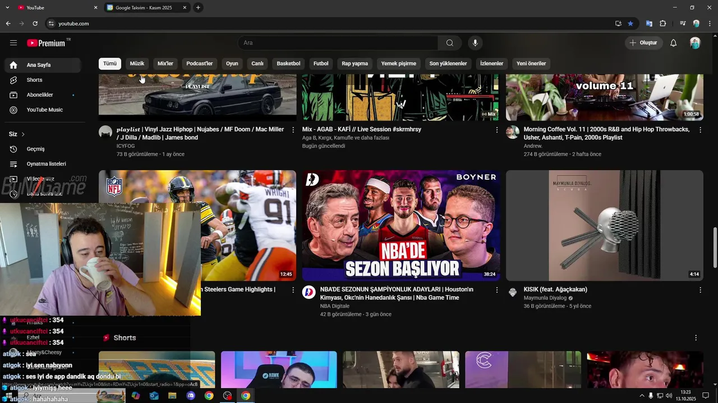Open Mix - AGAB - KAFİ Live Session title

pyautogui.click(x=362, y=129)
